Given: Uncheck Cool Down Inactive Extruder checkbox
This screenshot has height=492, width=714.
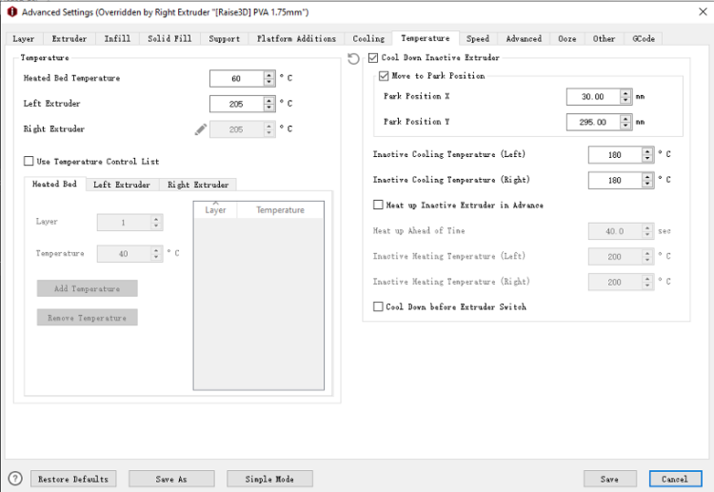Looking at the screenshot, I should pos(373,59).
